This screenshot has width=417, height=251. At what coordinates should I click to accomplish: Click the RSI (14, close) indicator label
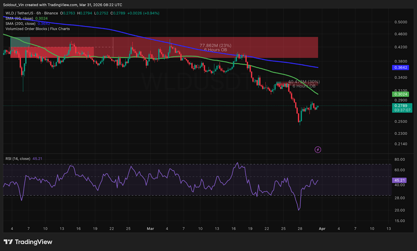(18, 159)
